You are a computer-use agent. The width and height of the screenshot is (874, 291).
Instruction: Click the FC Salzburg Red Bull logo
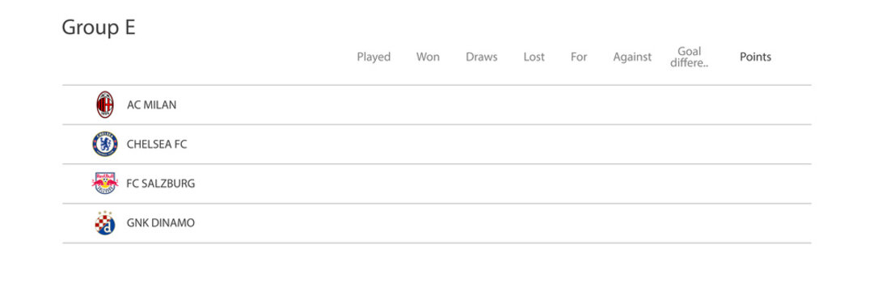click(x=105, y=183)
